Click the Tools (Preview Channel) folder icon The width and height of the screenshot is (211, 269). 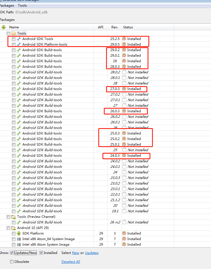[14, 217]
